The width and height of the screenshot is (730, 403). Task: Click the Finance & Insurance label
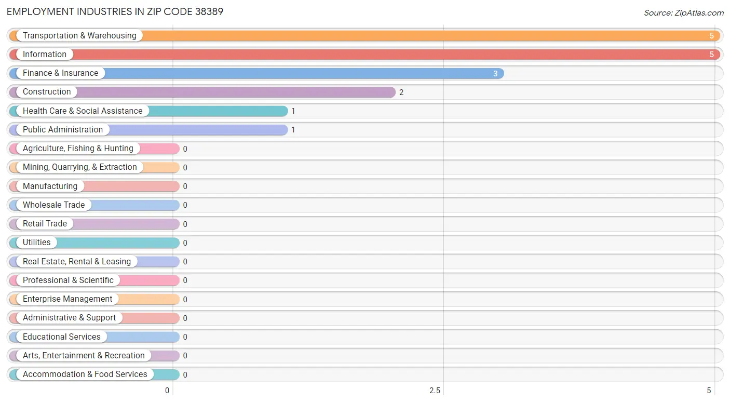coord(60,73)
